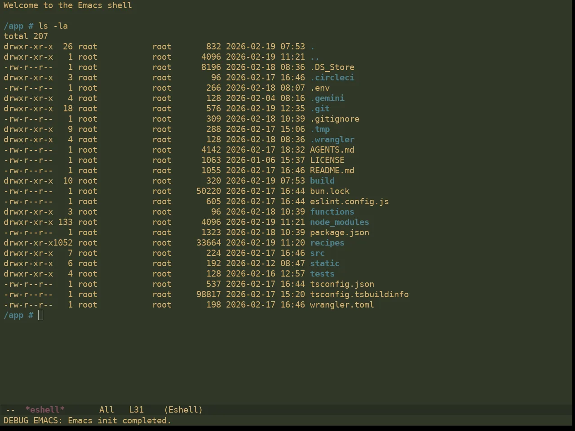Click the size value 50220
The width and height of the screenshot is (575, 431).
point(208,191)
